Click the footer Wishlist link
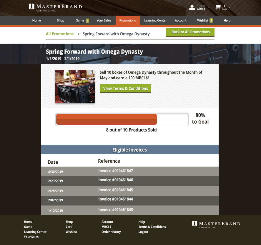Image resolution: width=261 pixels, height=245 pixels. click(x=71, y=232)
